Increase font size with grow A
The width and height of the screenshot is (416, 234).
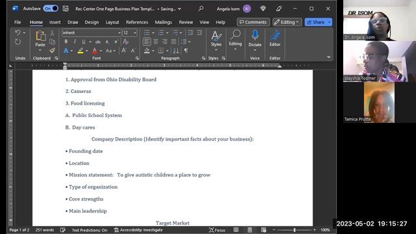pyautogui.click(x=123, y=51)
